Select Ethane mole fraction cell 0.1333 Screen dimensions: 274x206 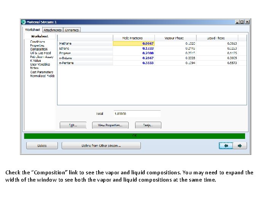134,48
